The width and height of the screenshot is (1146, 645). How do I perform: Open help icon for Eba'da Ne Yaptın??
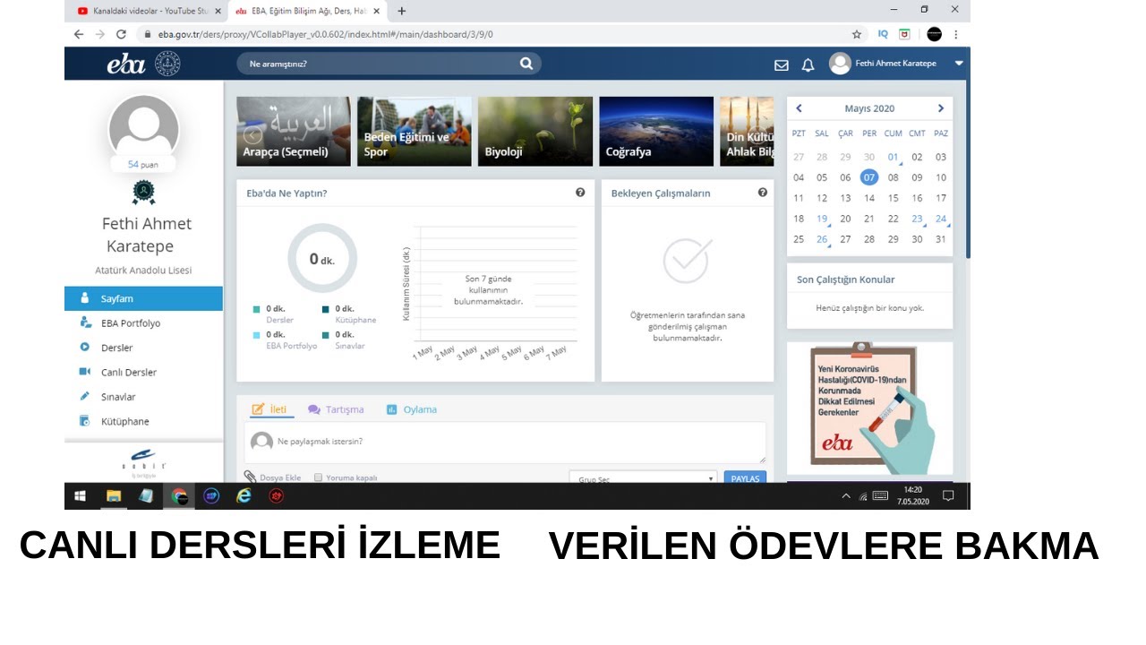[580, 193]
